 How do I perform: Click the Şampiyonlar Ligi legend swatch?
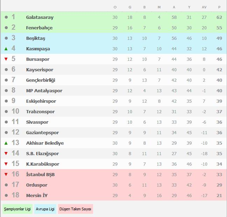17,209
